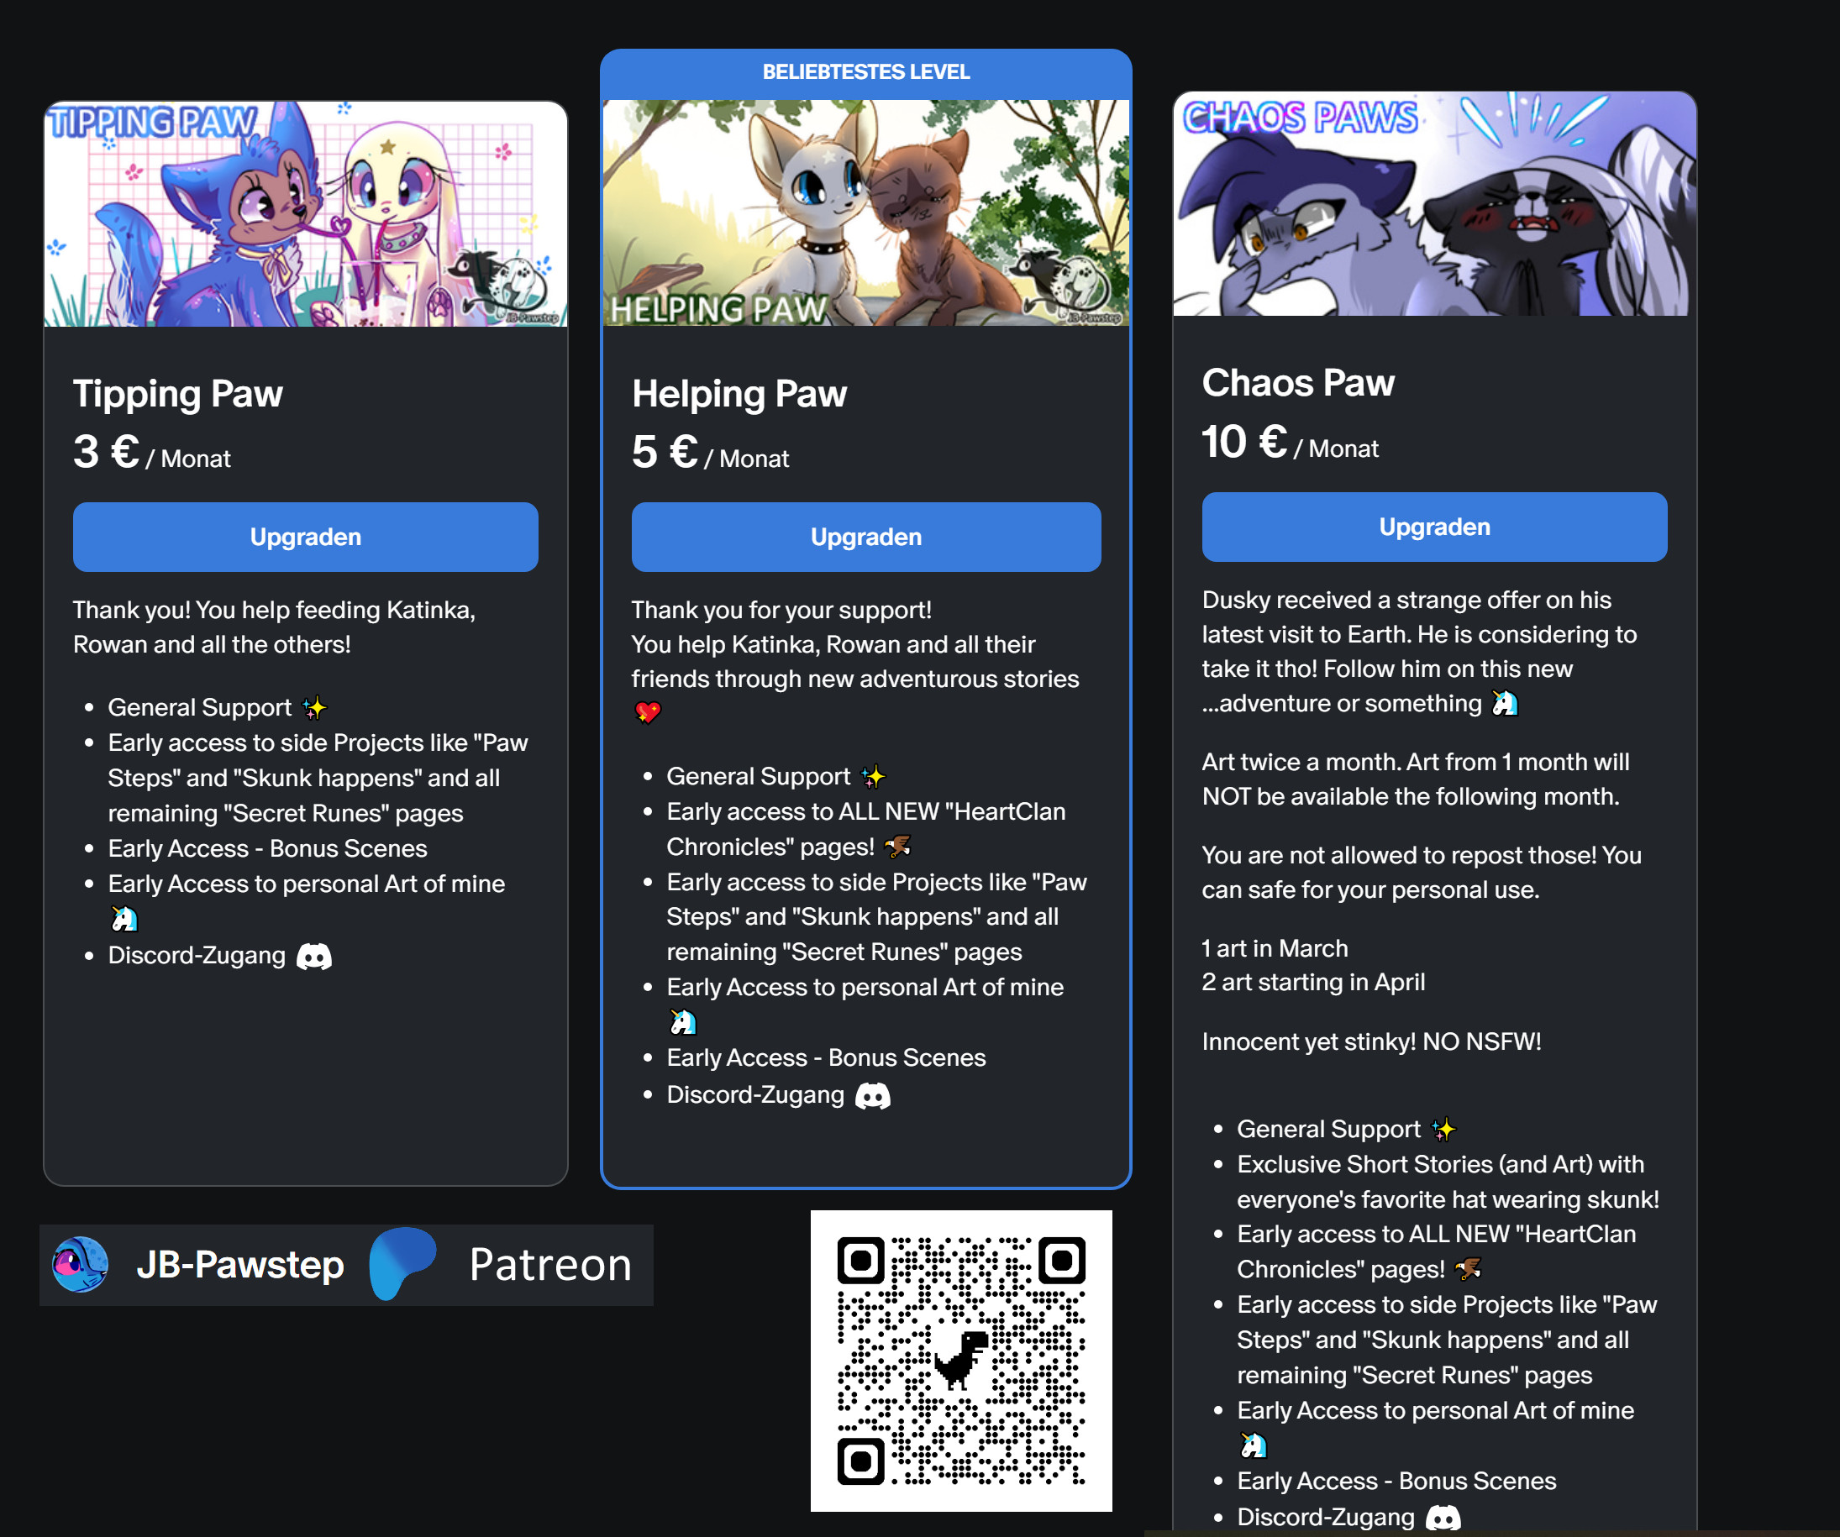Click the Upgraden button for Helping Paw
This screenshot has width=1840, height=1537.
865,537
